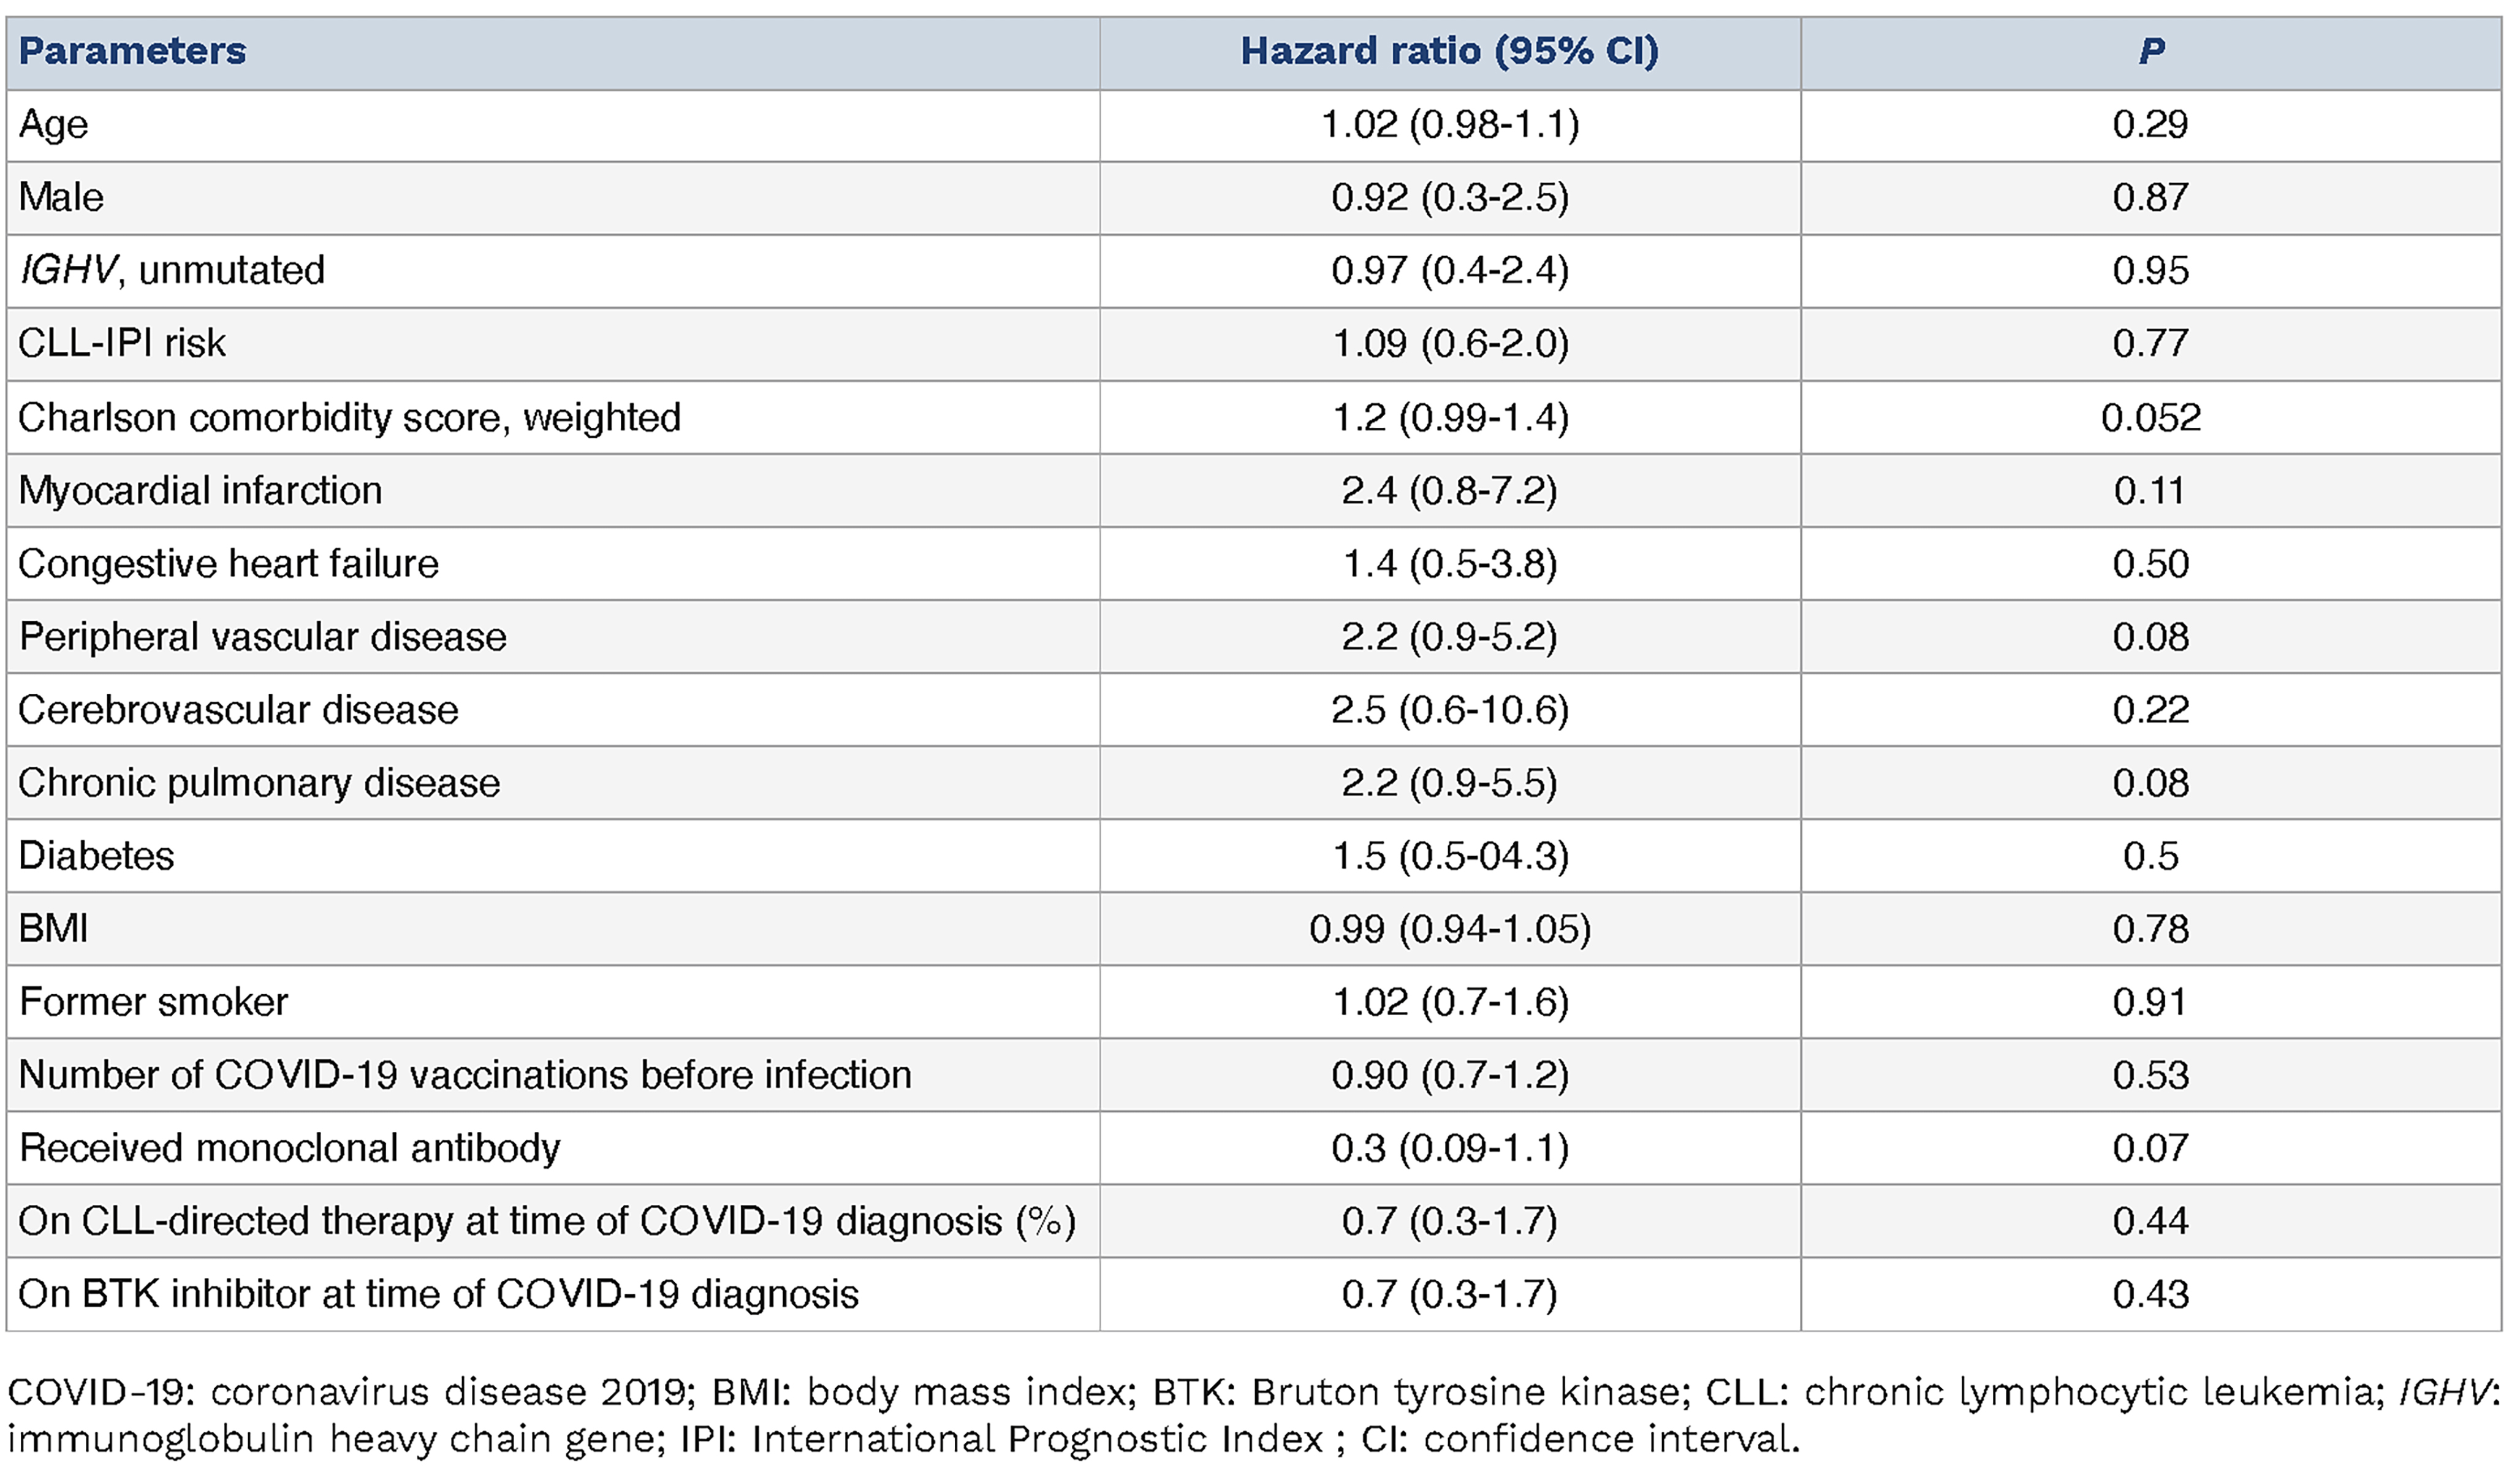
Task: Click the Diabetes hazard ratio value
Action: [1449, 856]
